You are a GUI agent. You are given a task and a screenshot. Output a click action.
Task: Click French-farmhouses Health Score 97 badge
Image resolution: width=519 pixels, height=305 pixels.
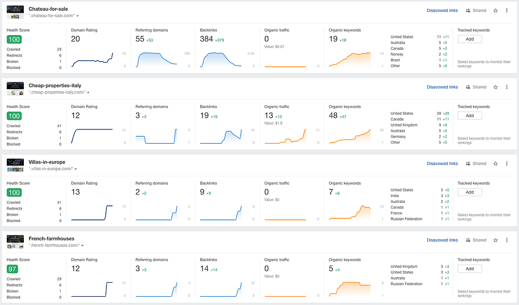pyautogui.click(x=12, y=269)
